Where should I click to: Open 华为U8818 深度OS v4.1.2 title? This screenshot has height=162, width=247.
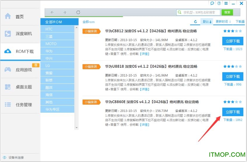(x=151, y=67)
